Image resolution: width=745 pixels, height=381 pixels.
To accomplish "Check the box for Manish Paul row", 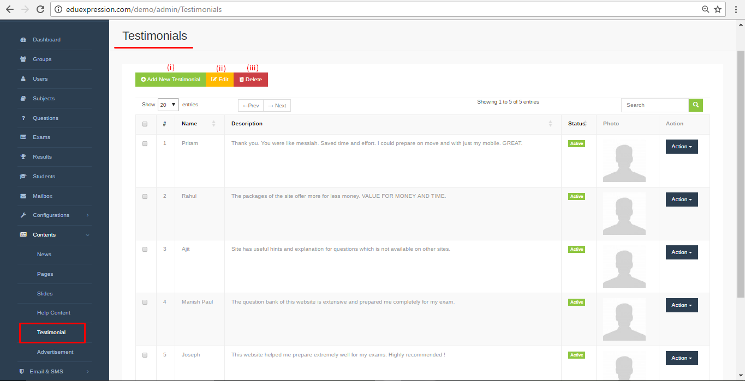I will pos(145,303).
